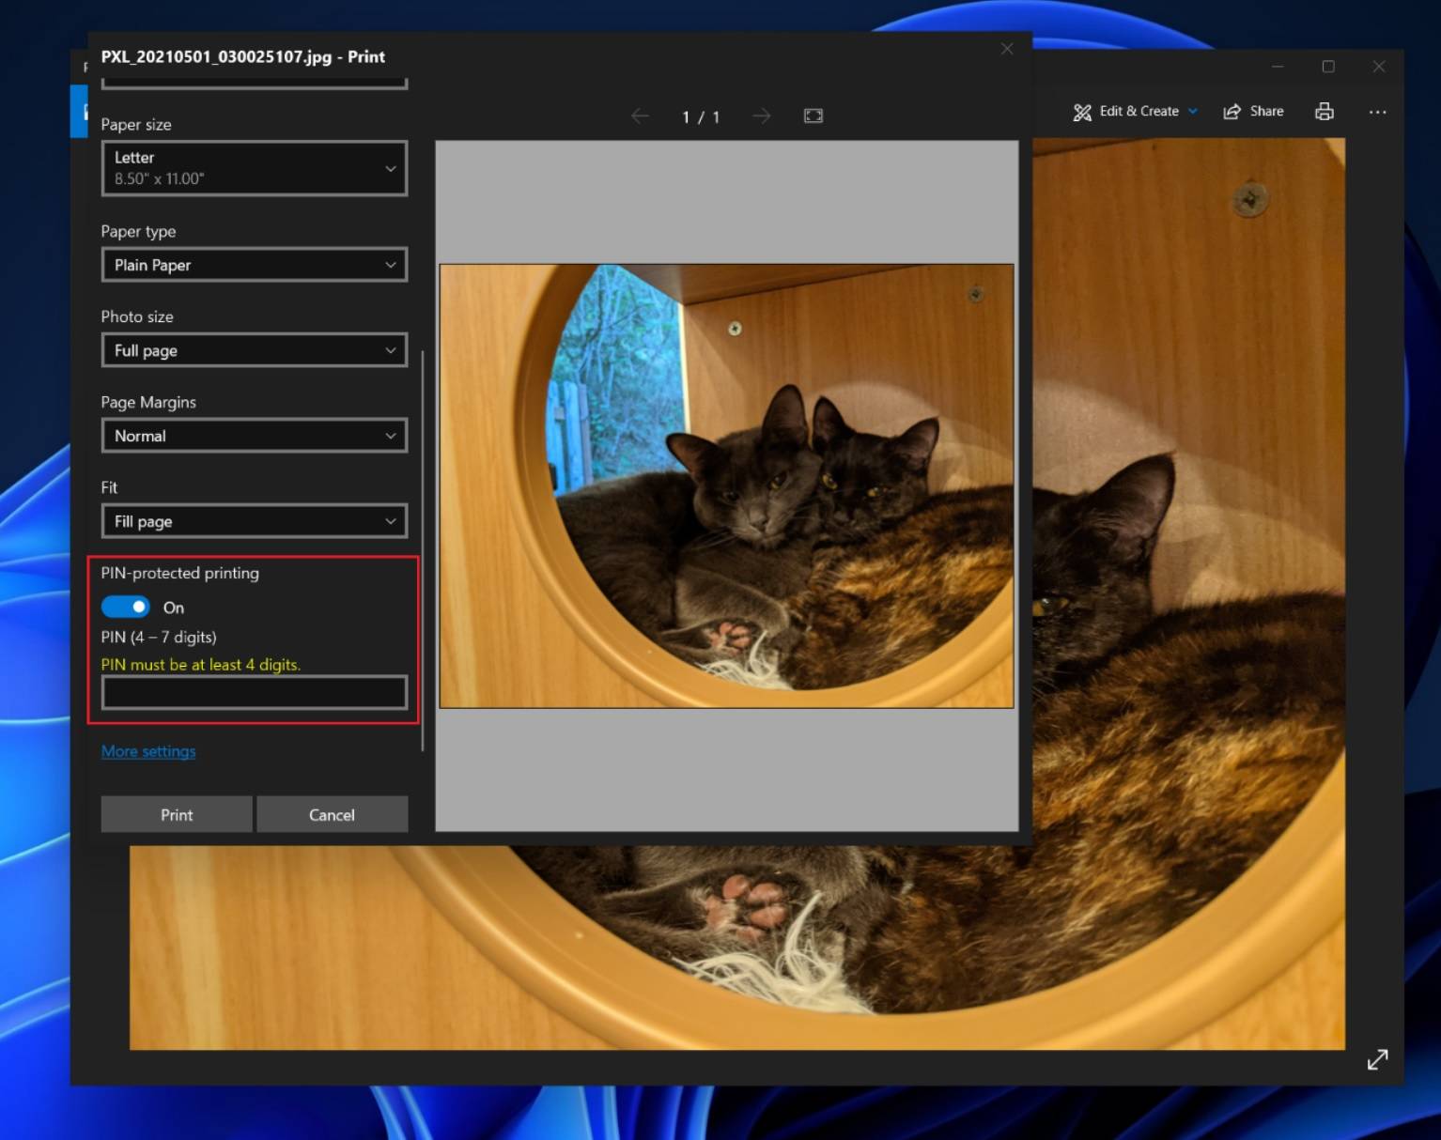Open the Page Margins dropdown

coord(254,436)
